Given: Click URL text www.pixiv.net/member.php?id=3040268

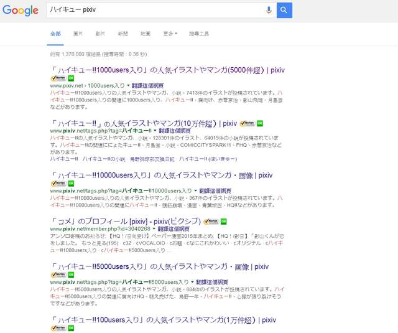Looking at the screenshot, I should tap(100, 229).
